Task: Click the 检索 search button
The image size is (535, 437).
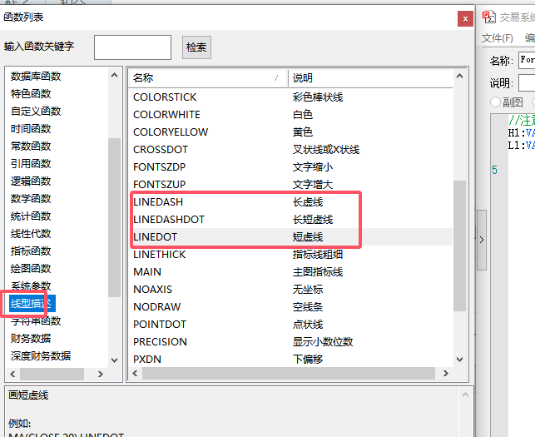Action: click(x=196, y=47)
